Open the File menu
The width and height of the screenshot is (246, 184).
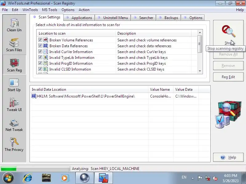coord(5,10)
